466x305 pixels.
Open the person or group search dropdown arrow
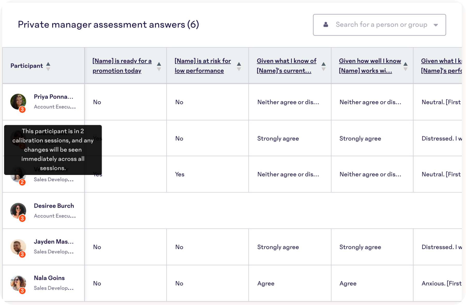click(436, 25)
